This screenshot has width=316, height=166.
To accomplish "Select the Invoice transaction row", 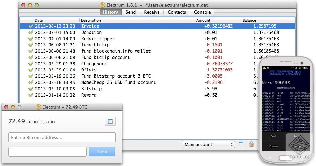I will pyautogui.click(x=158, y=26).
